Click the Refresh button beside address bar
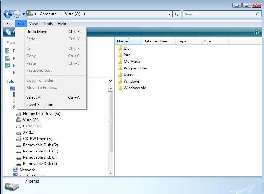Screen dimensions: 264x194 click(x=177, y=14)
